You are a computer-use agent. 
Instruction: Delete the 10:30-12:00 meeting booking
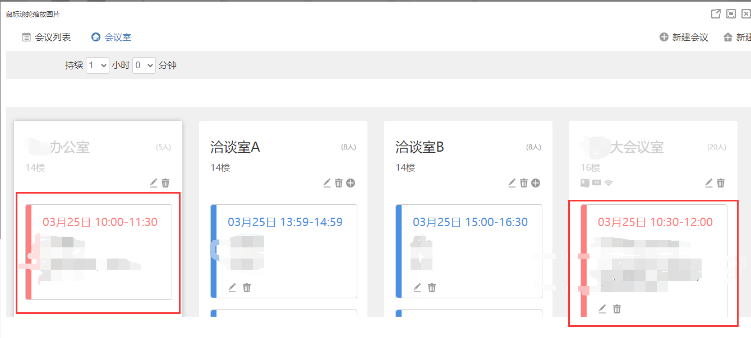tap(617, 309)
